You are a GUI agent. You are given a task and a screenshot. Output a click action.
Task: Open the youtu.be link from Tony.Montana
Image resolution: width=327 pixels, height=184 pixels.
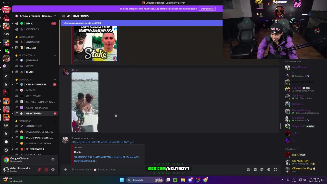[103, 142]
